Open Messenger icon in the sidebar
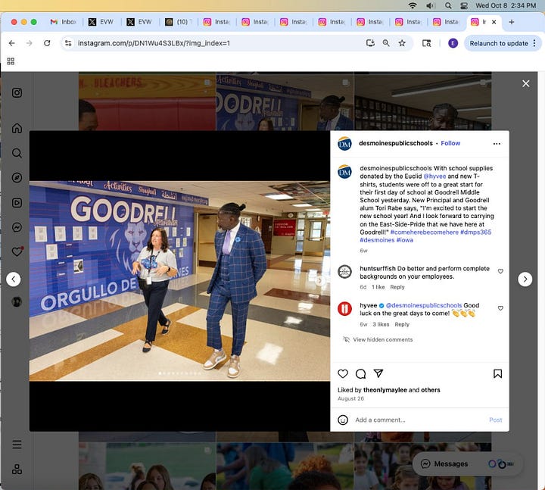 click(x=17, y=227)
